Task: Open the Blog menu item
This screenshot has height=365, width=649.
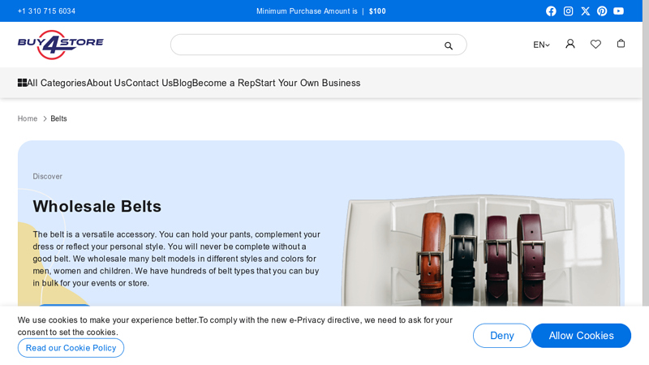Action: 182,83
